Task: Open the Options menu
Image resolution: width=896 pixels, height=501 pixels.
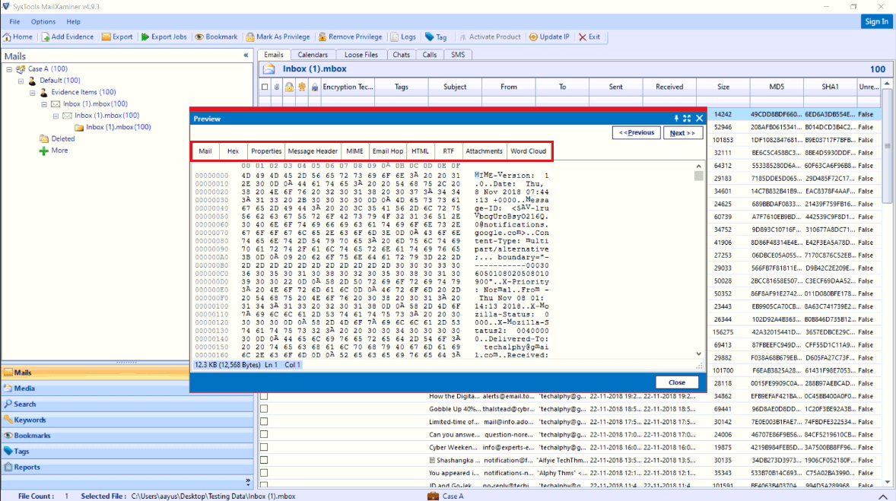Action: [43, 22]
